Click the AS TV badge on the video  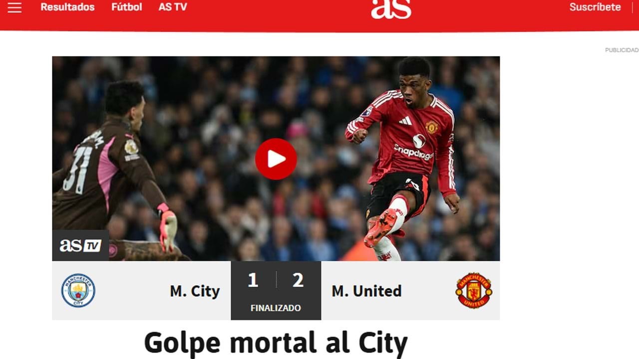click(x=80, y=245)
